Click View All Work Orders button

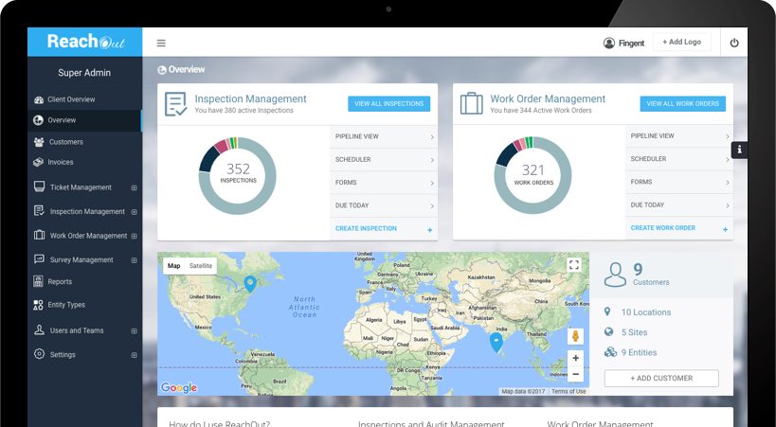pos(682,103)
